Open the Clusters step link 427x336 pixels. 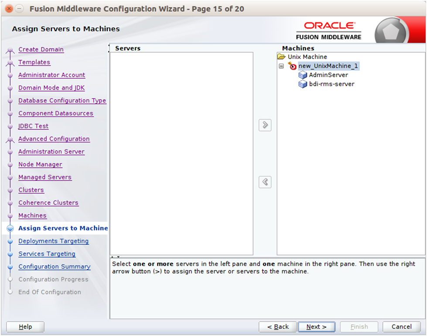(x=31, y=190)
